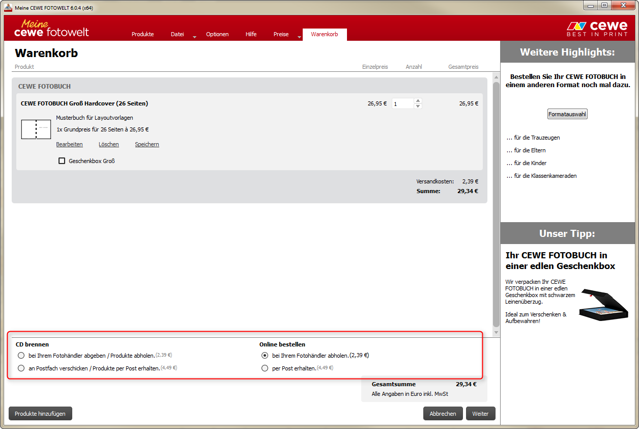Expand the Preise menu dropdown arrow

pos(299,37)
